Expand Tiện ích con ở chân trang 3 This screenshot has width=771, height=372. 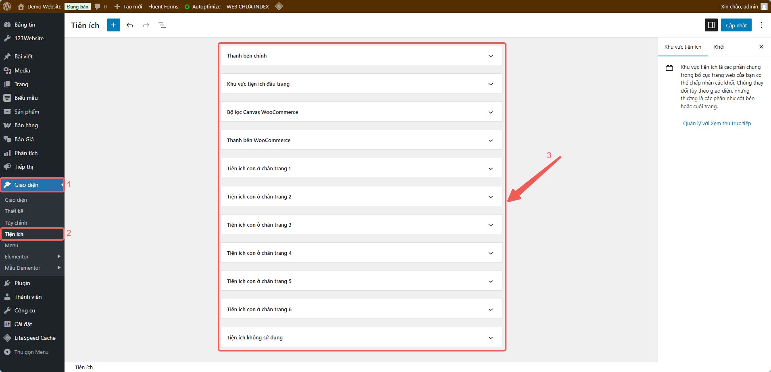coord(490,225)
